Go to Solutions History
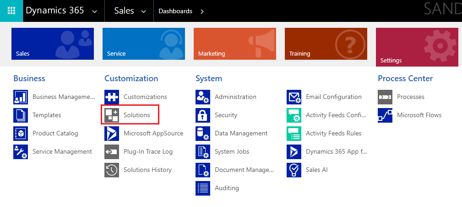 click(147, 170)
